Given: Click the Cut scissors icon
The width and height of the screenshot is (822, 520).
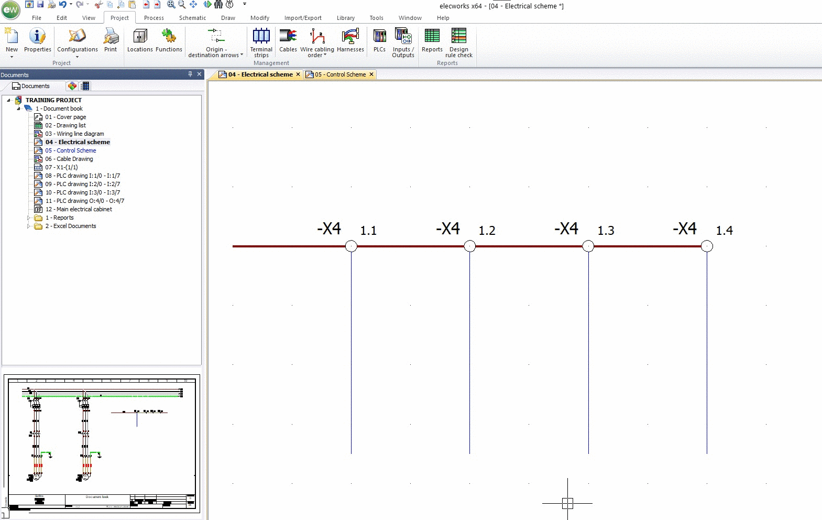Looking at the screenshot, I should [98, 4].
